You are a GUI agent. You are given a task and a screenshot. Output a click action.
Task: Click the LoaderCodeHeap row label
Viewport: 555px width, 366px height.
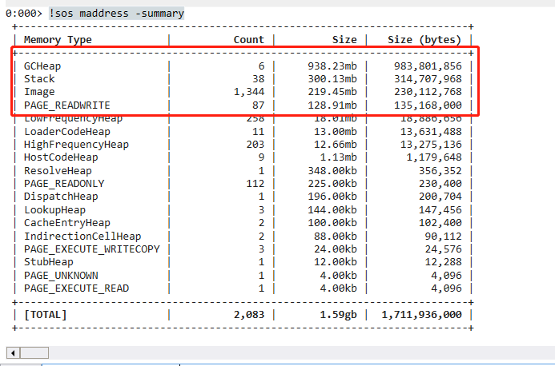click(67, 131)
